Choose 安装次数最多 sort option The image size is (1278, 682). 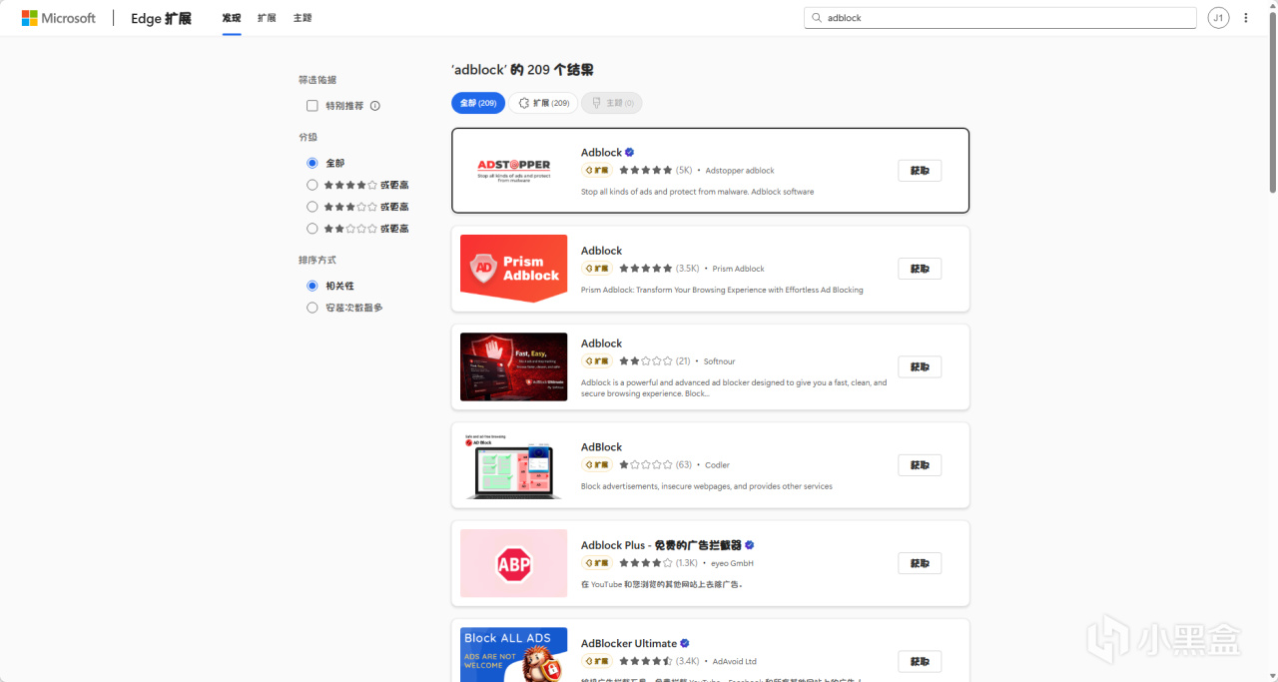(x=313, y=308)
